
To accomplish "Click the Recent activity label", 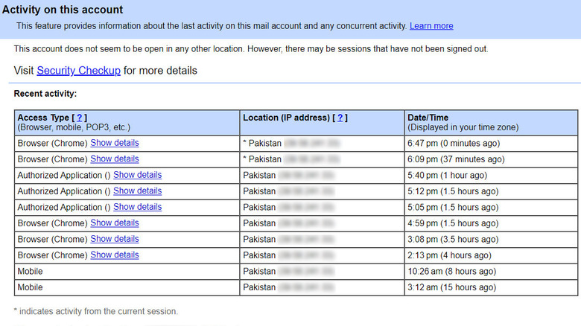I will tap(45, 95).
